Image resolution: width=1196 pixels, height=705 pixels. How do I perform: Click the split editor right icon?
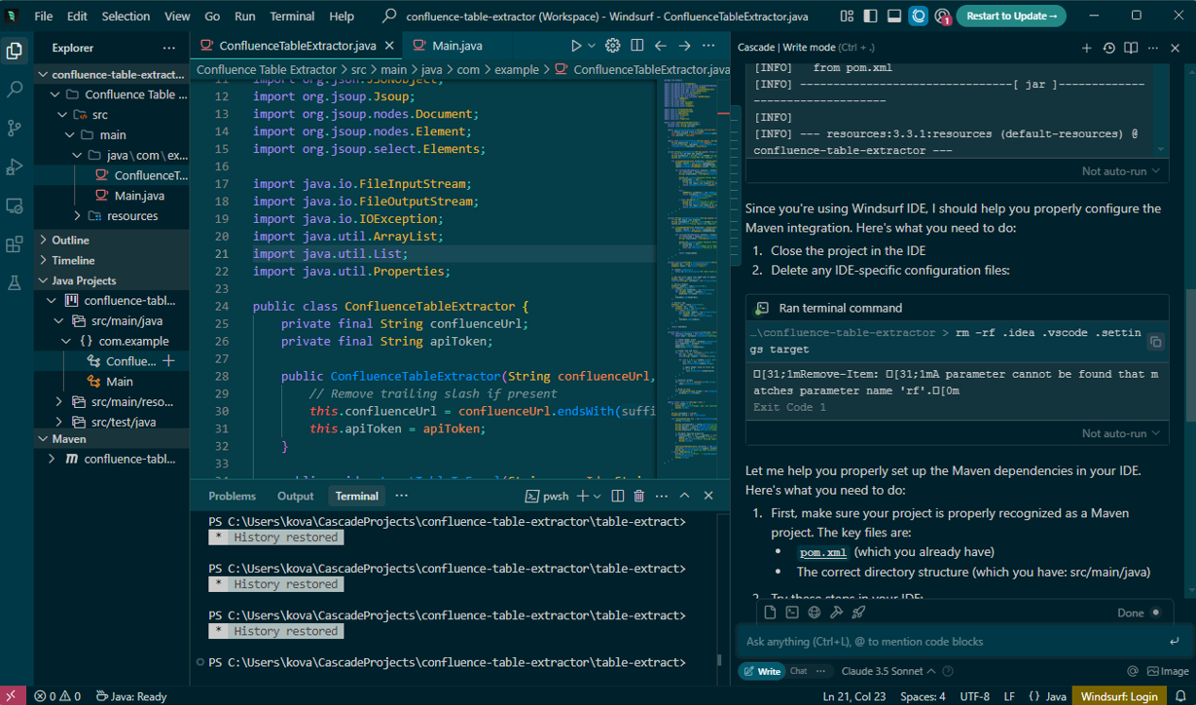[x=636, y=46]
